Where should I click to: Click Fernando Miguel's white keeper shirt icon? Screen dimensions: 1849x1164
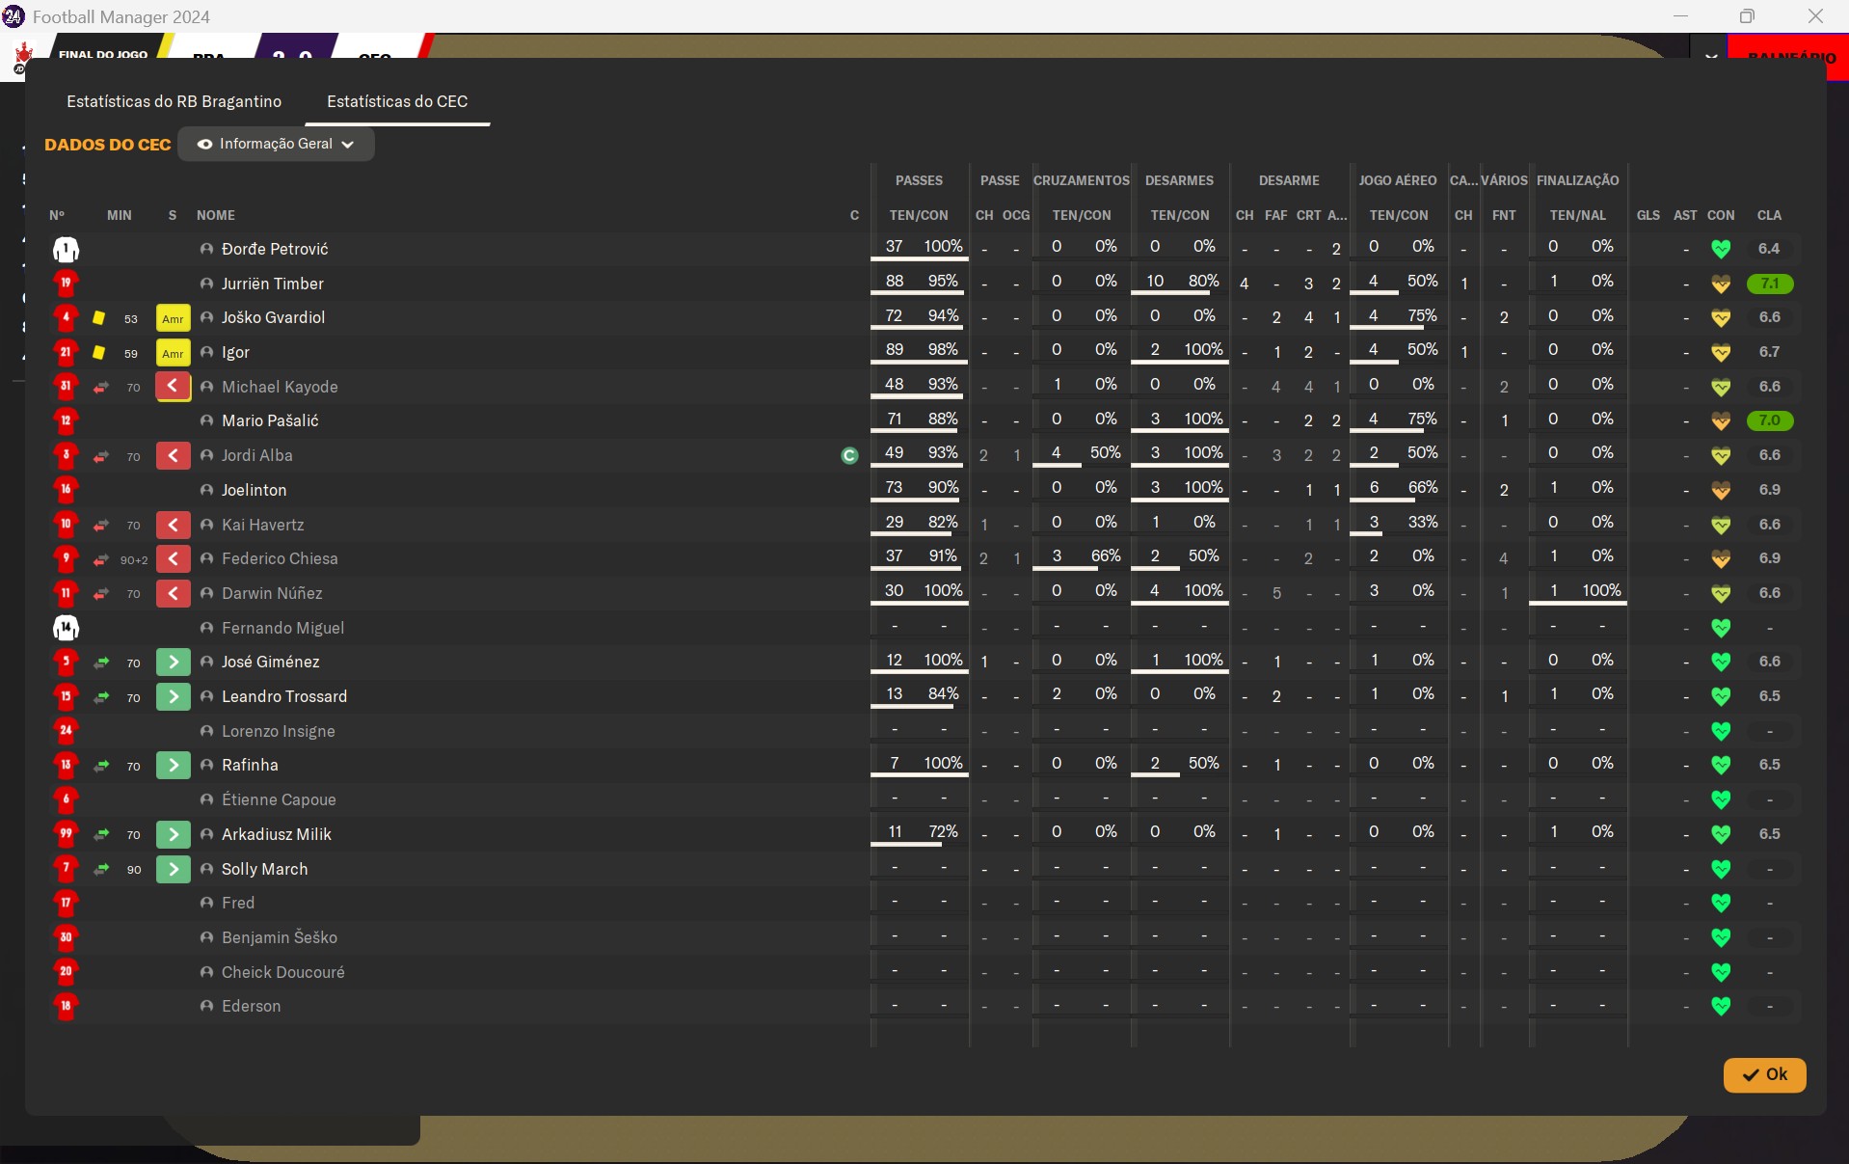coord(66,629)
